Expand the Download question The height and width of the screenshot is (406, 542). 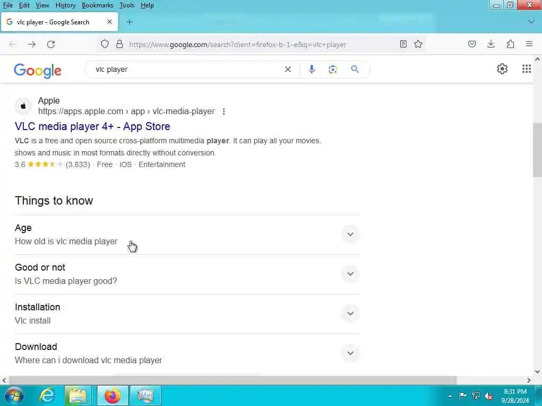[350, 353]
